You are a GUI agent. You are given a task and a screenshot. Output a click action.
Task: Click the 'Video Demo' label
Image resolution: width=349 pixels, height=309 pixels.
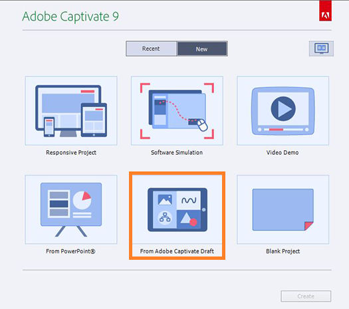point(283,153)
